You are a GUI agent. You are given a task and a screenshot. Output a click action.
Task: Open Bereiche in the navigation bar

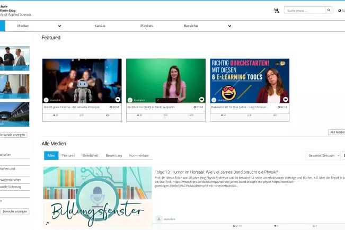click(191, 26)
